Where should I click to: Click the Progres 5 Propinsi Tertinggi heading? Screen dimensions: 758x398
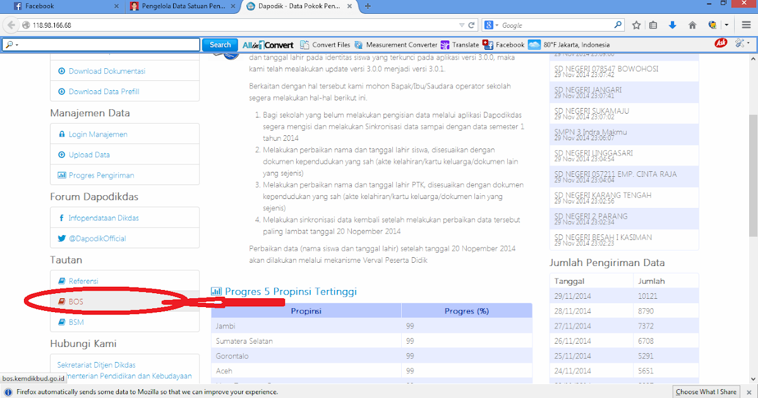pyautogui.click(x=291, y=292)
